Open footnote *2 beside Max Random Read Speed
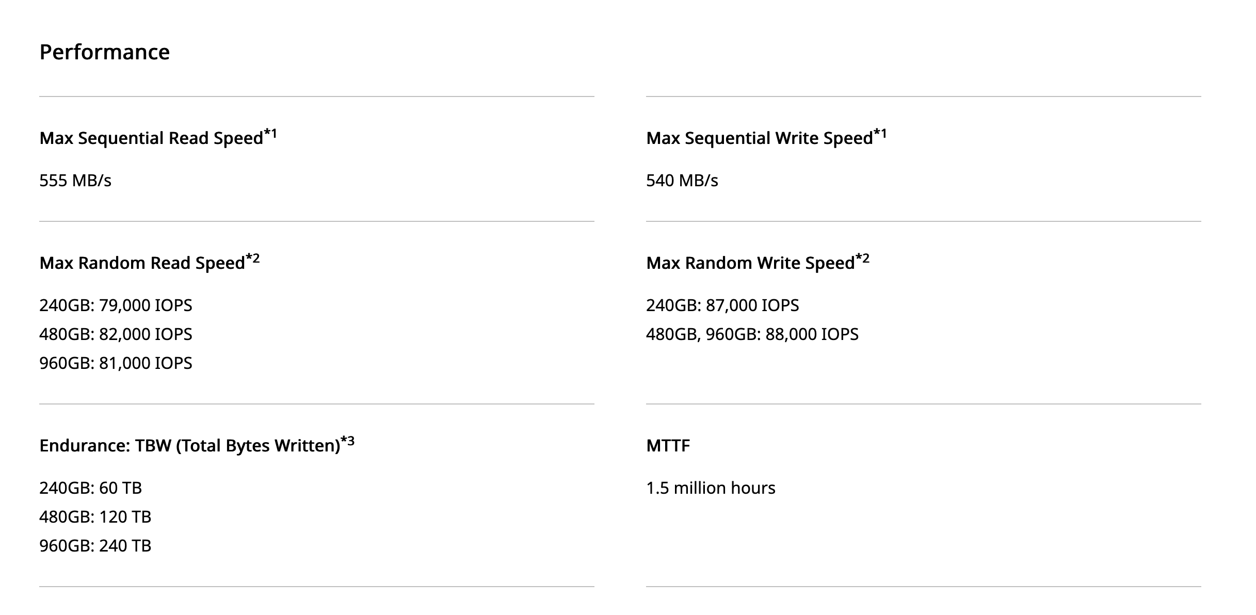The height and width of the screenshot is (615, 1256). [x=253, y=258]
